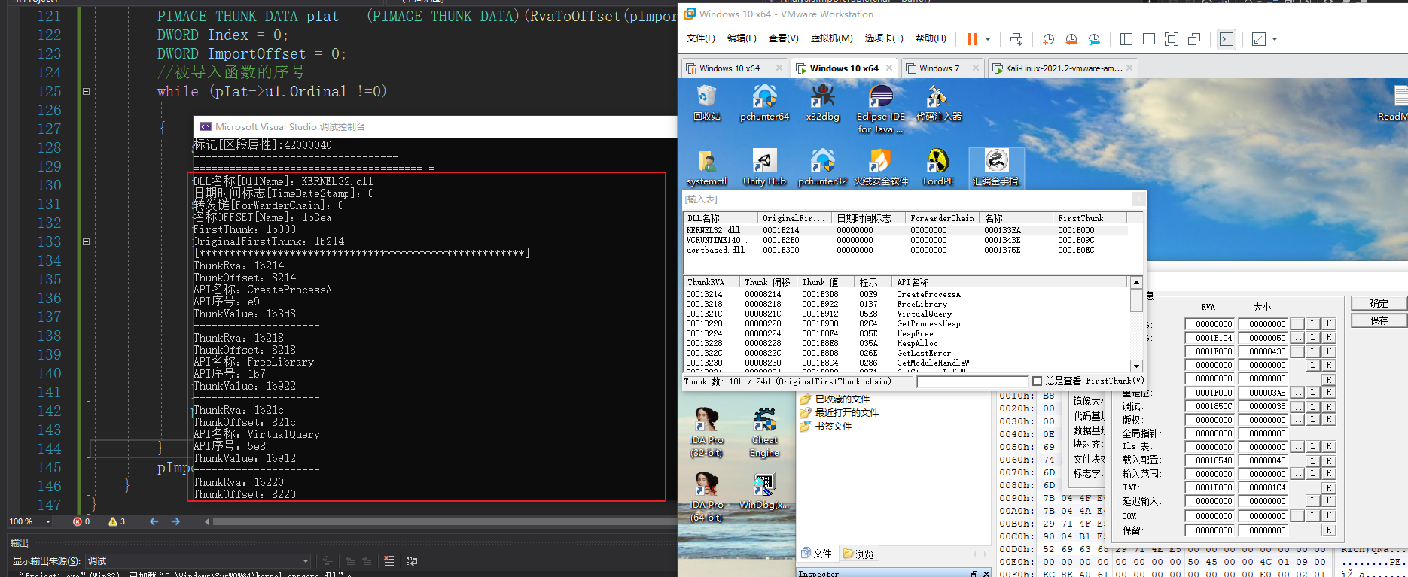This screenshot has width=1408, height=577.
Task: Open the 选项卡(T) menu in VMware
Action: pyautogui.click(x=884, y=38)
